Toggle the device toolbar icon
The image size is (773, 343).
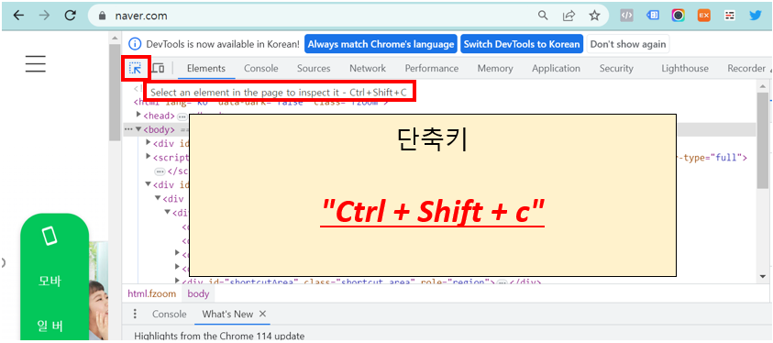coord(158,68)
